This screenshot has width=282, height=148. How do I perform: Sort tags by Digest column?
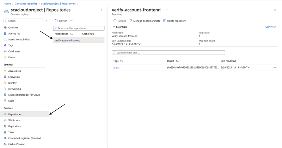pos(173,61)
